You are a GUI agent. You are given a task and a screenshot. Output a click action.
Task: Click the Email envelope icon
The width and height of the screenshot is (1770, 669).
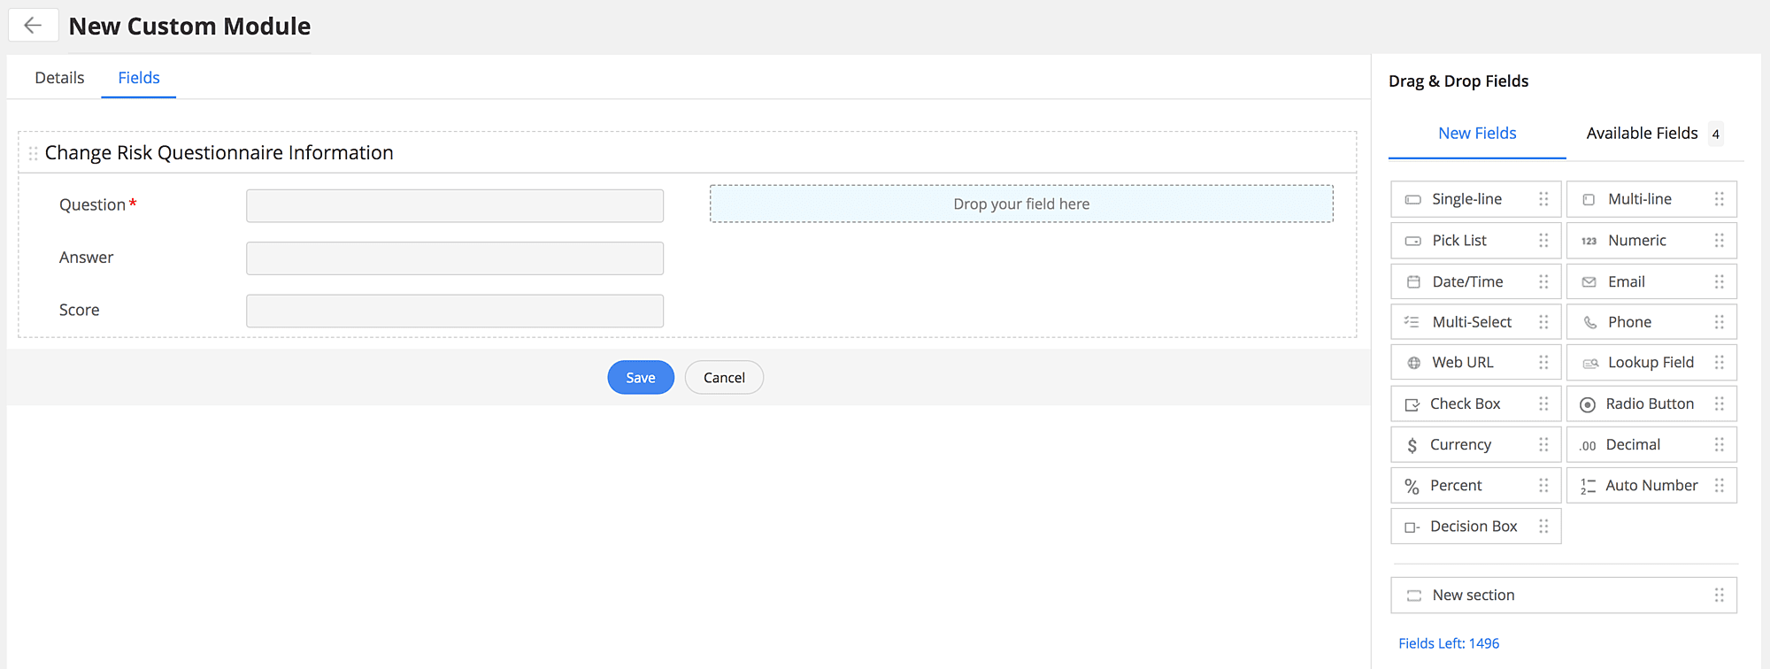click(1589, 282)
